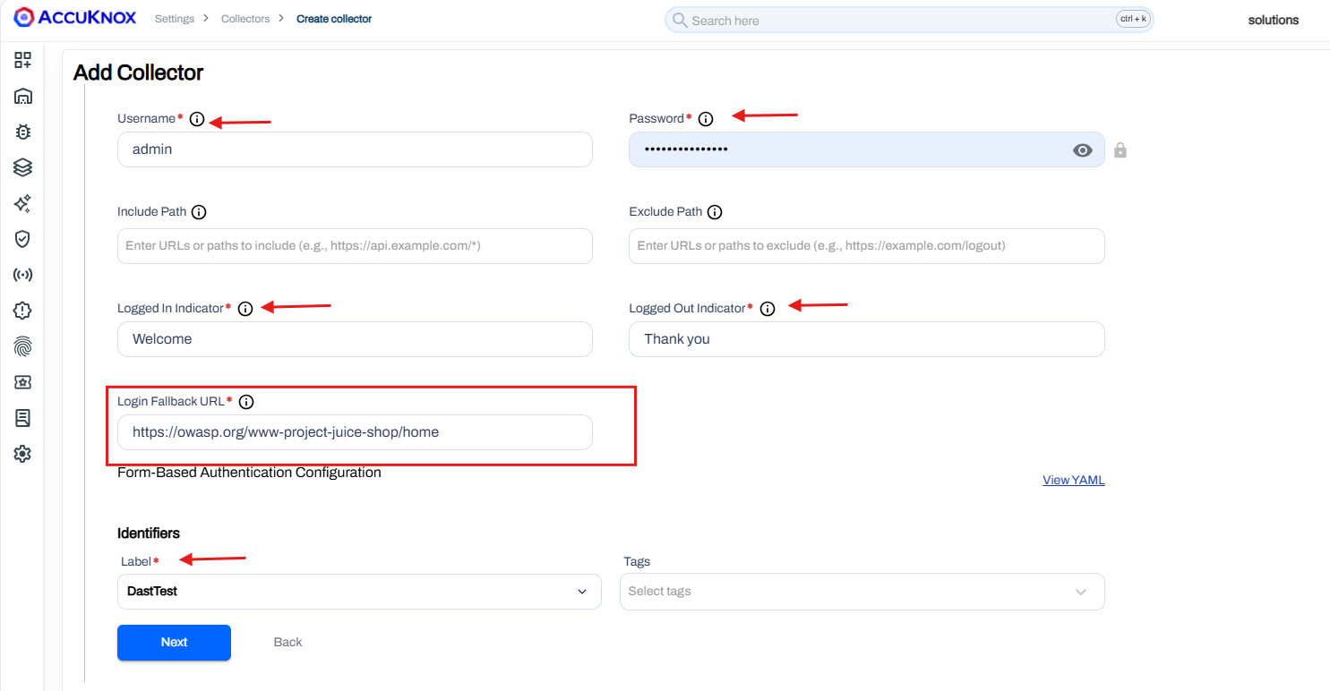Open the View YAML link

(x=1073, y=481)
